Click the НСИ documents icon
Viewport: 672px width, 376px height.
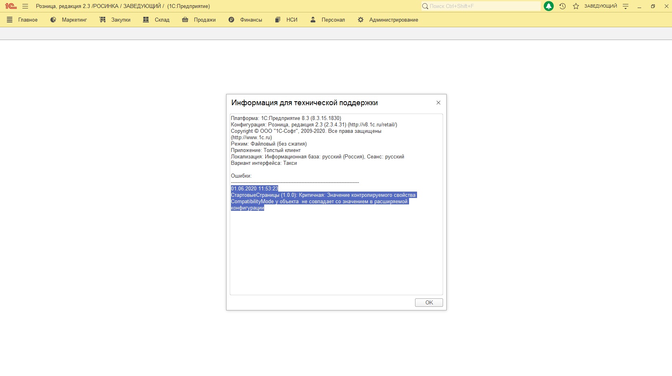(278, 20)
